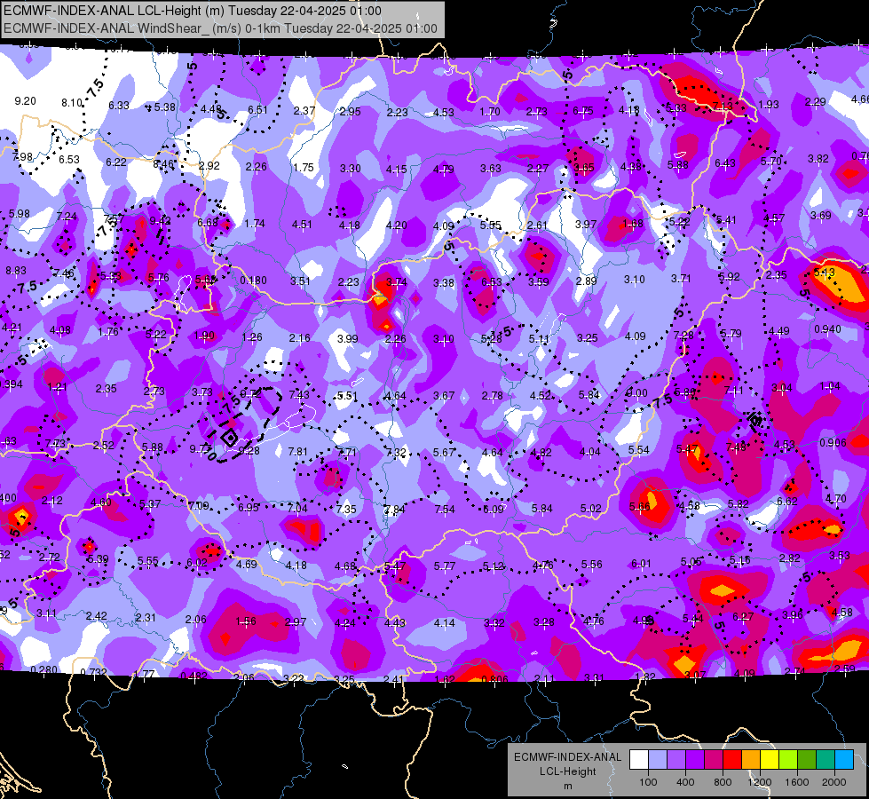Click the wind shear value 1.93

(x=768, y=104)
